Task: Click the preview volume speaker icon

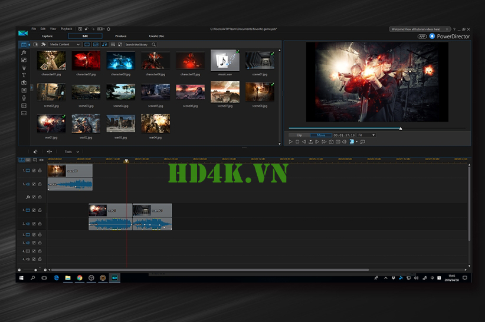Action: click(344, 142)
